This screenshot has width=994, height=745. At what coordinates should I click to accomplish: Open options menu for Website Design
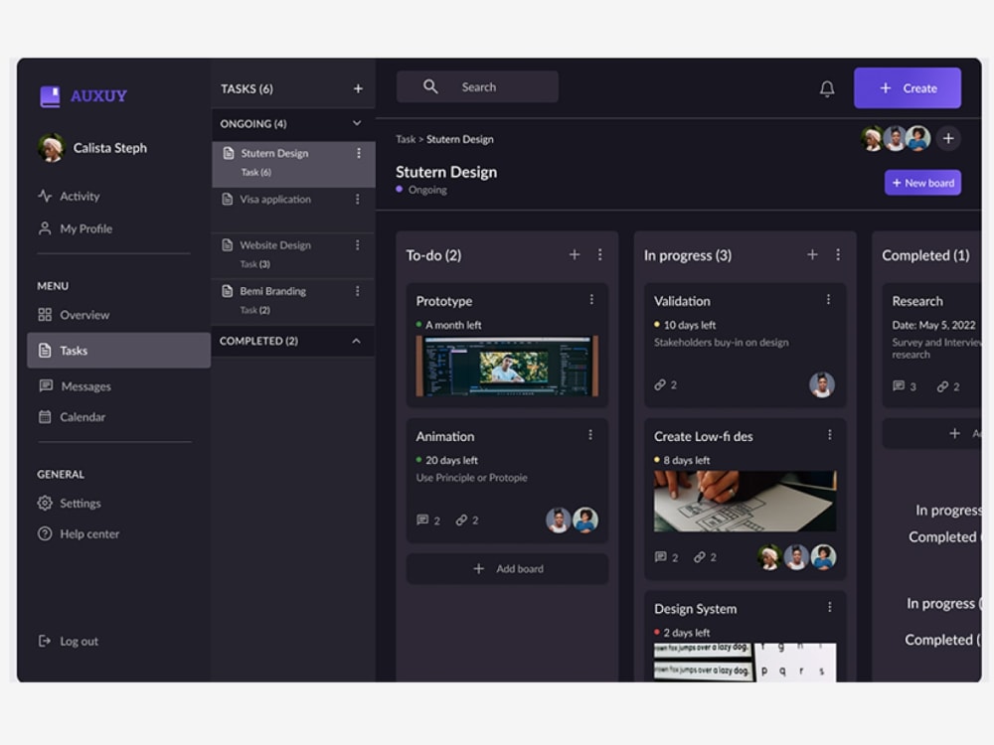pyautogui.click(x=358, y=245)
